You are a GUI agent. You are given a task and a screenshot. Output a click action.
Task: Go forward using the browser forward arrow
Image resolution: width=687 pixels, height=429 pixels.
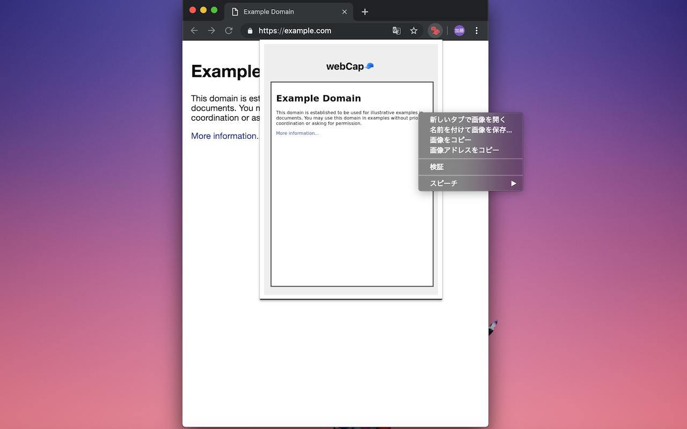211,31
